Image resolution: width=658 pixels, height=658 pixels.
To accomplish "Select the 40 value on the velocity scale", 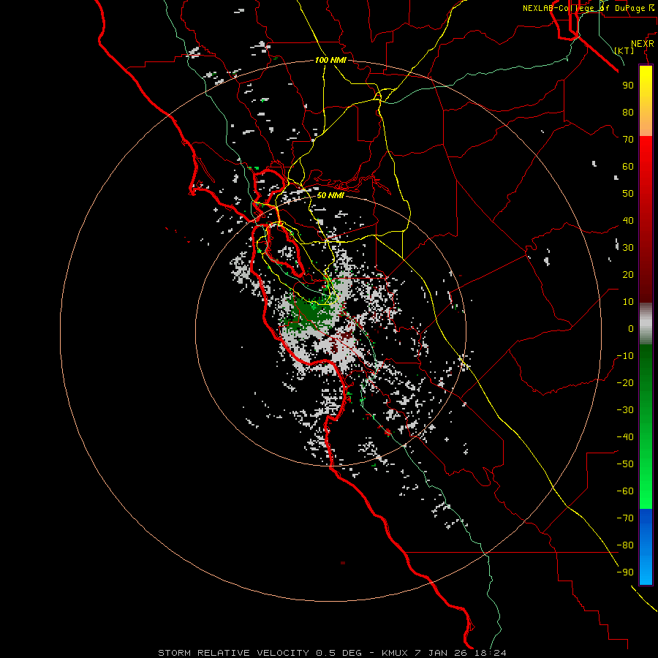I will tap(628, 220).
